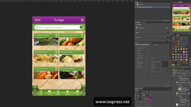The width and height of the screenshot is (191, 107).
Task: Create new style in Styles panel
Action: click(186, 67)
